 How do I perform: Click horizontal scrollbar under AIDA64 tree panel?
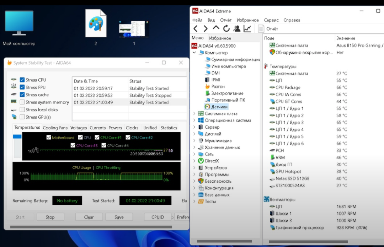(x=224, y=241)
